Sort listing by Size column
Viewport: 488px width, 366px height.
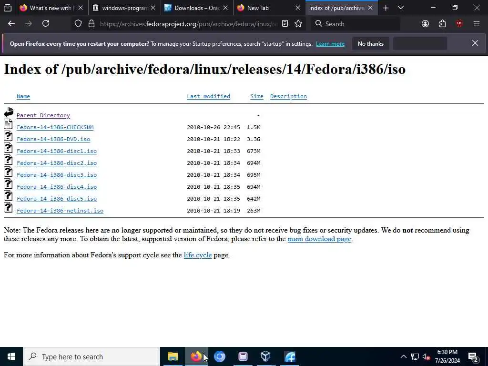click(257, 96)
